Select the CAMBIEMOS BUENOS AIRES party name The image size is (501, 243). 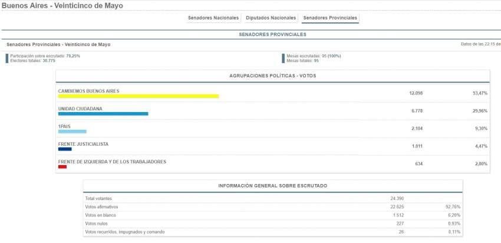click(x=88, y=91)
